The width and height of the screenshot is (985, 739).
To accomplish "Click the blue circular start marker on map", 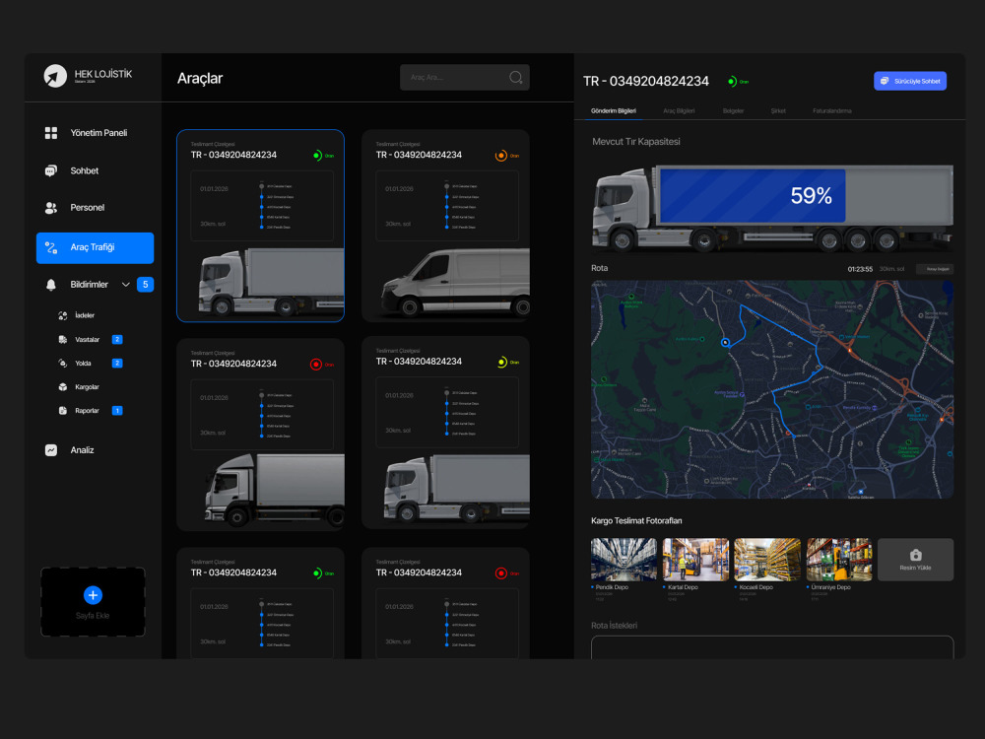I will tap(726, 343).
